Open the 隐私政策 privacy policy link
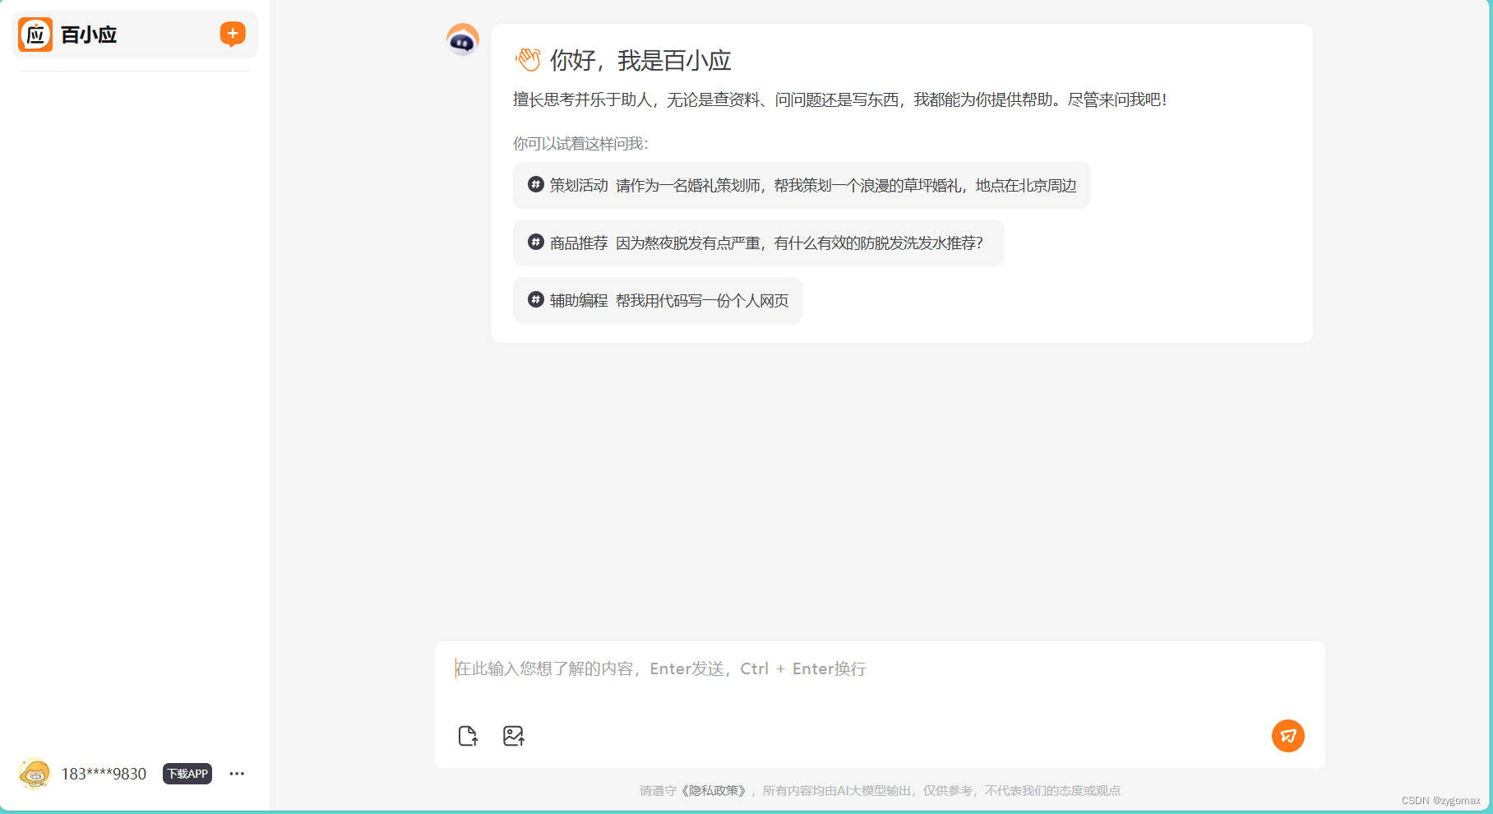 [713, 791]
